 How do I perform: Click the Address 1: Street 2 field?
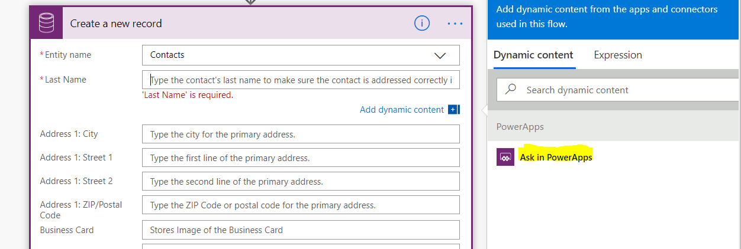click(x=301, y=182)
